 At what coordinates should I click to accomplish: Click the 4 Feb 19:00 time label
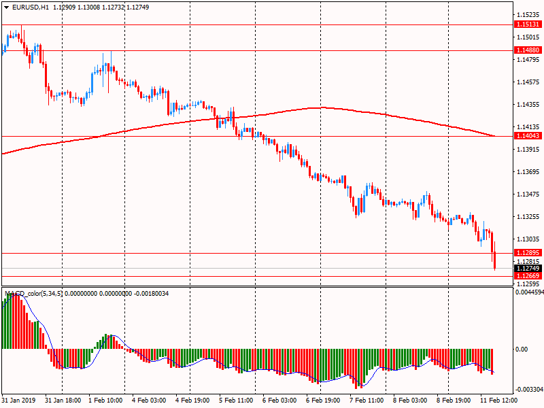coord(192,400)
